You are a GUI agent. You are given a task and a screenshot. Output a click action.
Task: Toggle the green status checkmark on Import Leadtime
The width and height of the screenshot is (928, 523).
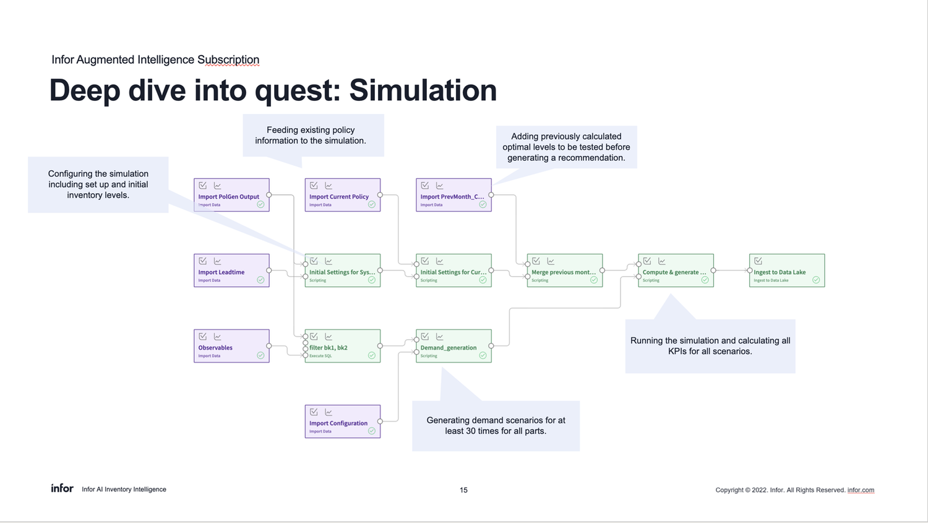[x=260, y=280]
